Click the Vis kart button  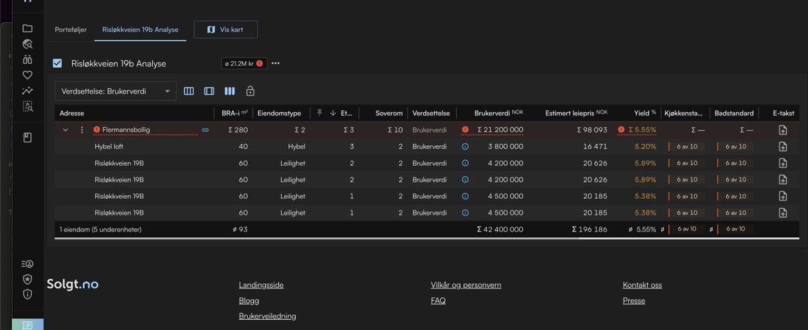coord(226,30)
